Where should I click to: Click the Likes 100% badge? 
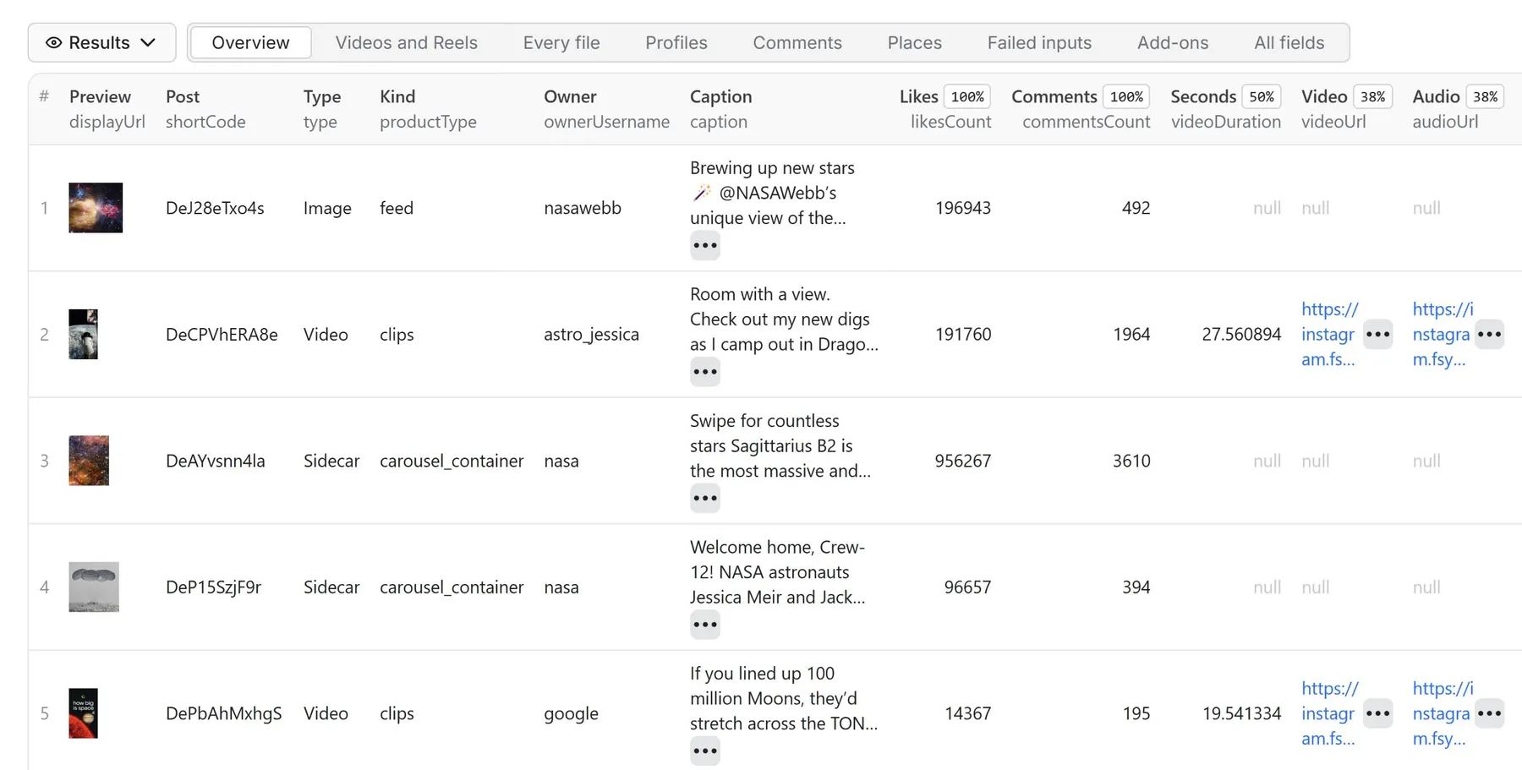967,96
